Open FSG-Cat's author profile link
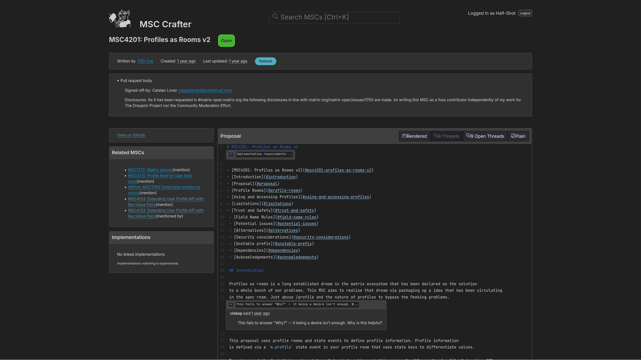 [145, 61]
